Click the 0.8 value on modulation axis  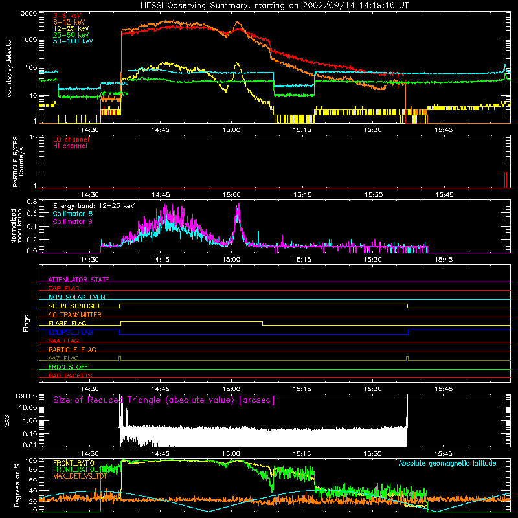point(32,201)
